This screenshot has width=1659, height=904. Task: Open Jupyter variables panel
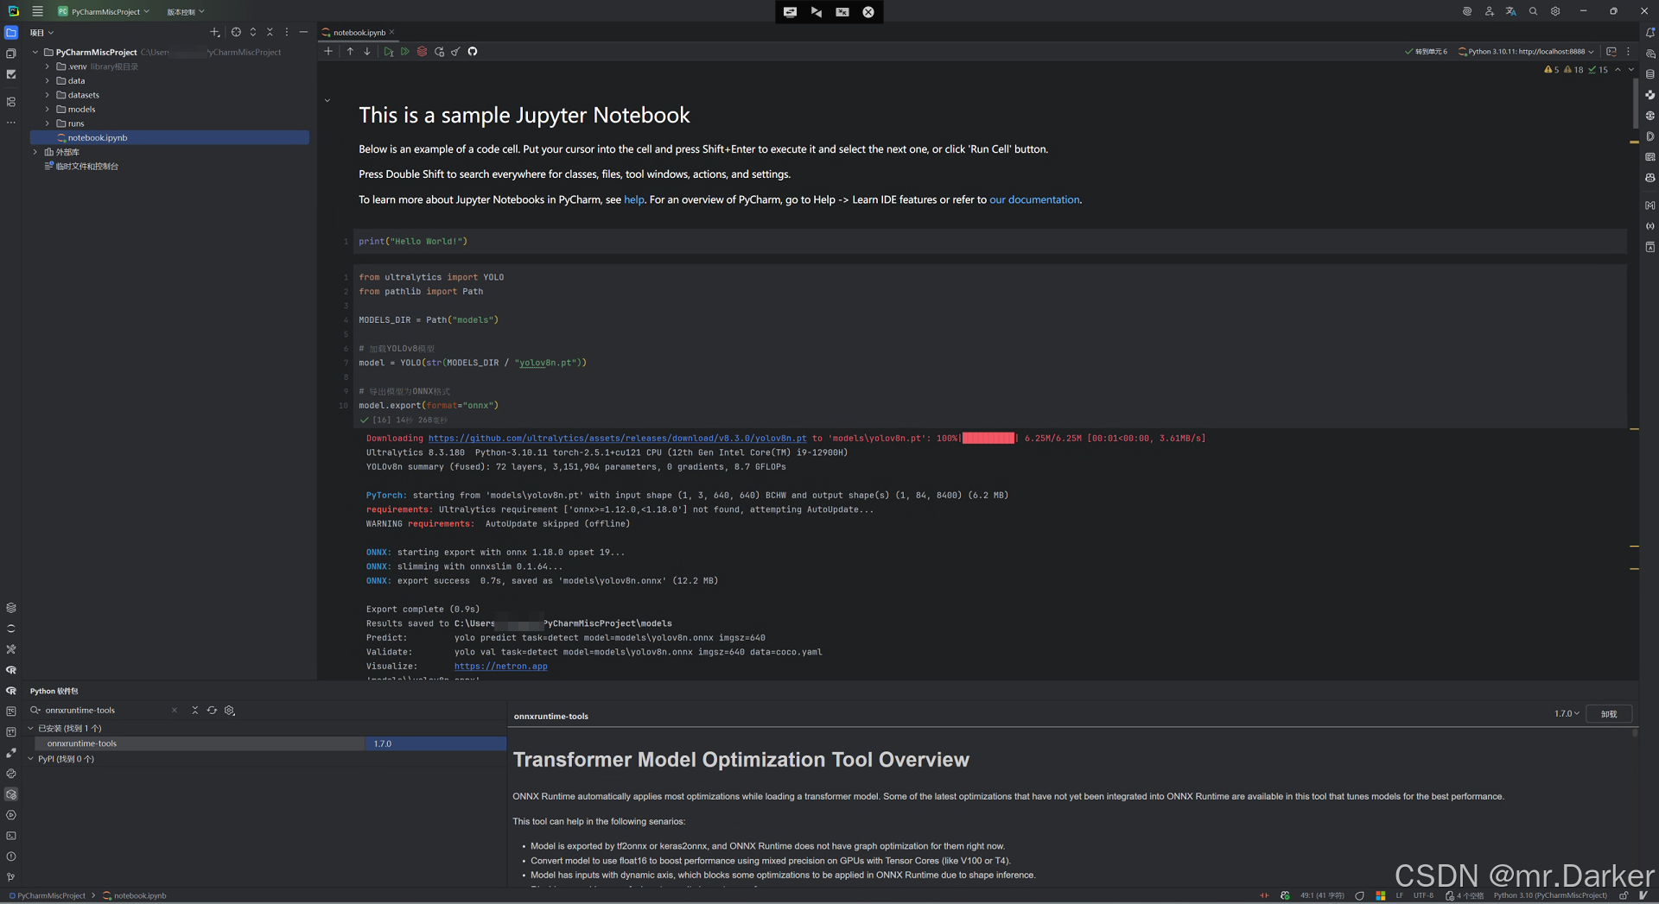click(x=1649, y=226)
